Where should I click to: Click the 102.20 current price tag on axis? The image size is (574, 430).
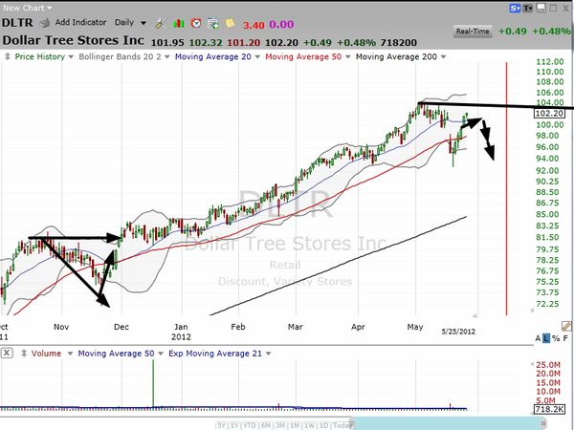coord(549,114)
